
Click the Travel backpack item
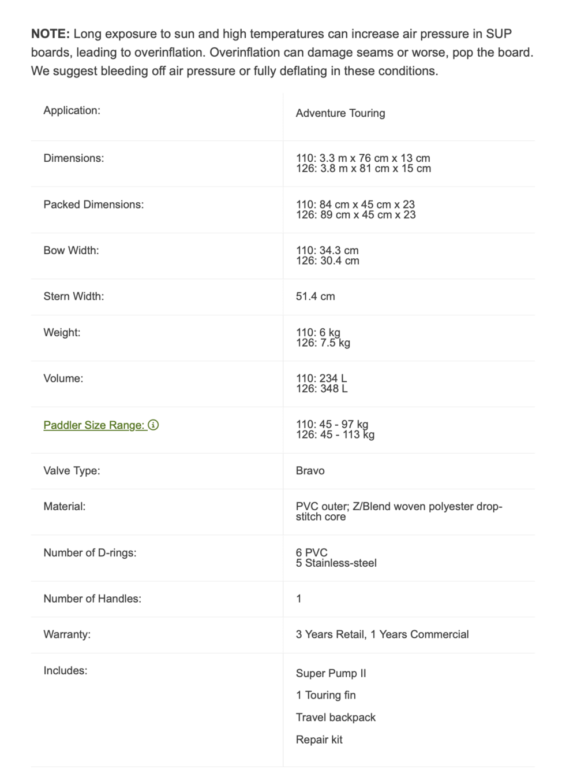[335, 718]
